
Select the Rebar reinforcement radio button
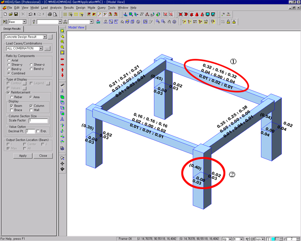(11, 97)
